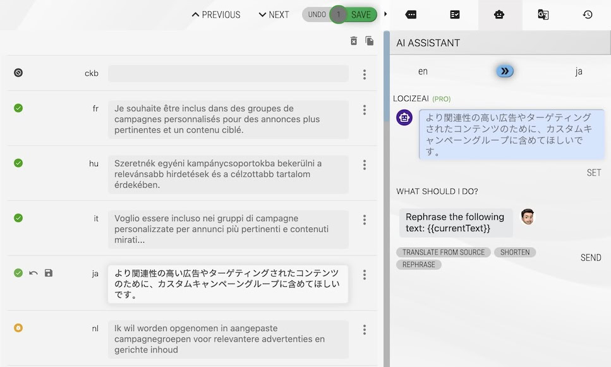Click SET to apply the AI suggestion

point(593,172)
